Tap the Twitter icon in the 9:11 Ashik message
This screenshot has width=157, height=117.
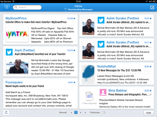pyautogui.click(x=101, y=44)
